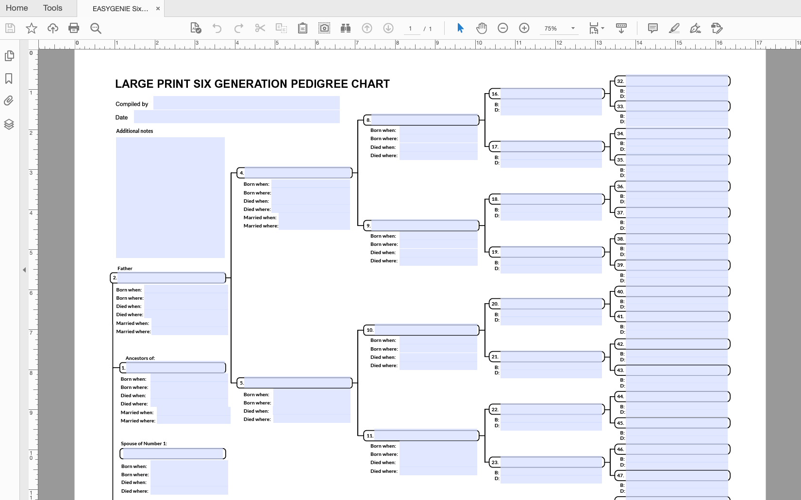Open the find text magnifier tool
Viewport: 801px width, 500px height.
pyautogui.click(x=96, y=28)
